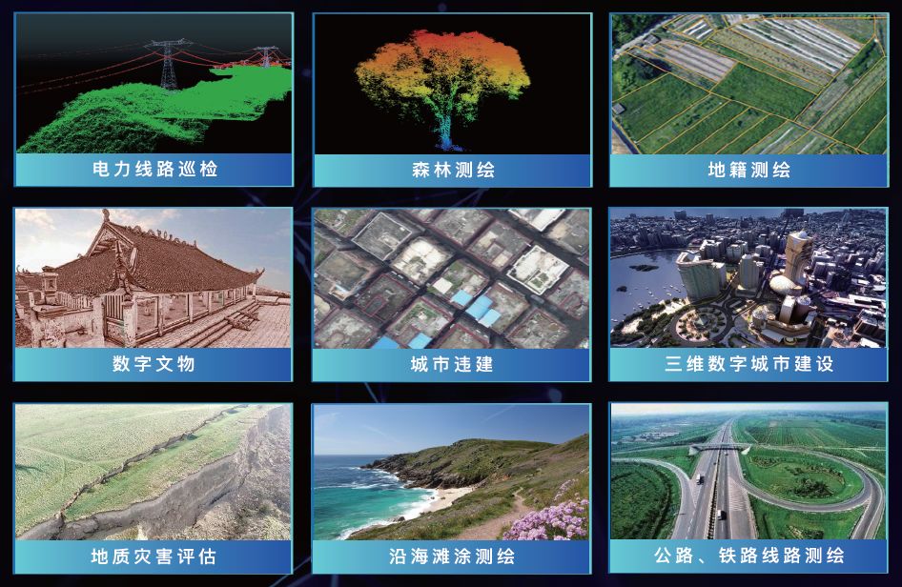902x587 pixels.
Task: Click the transmission tower in the point cloud
Action: (167, 63)
